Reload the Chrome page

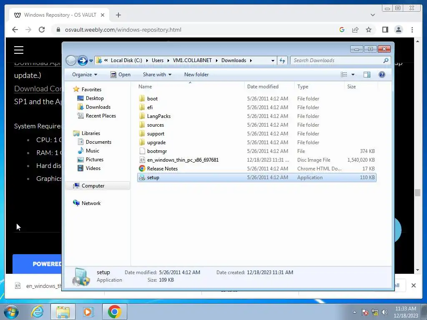point(42,30)
